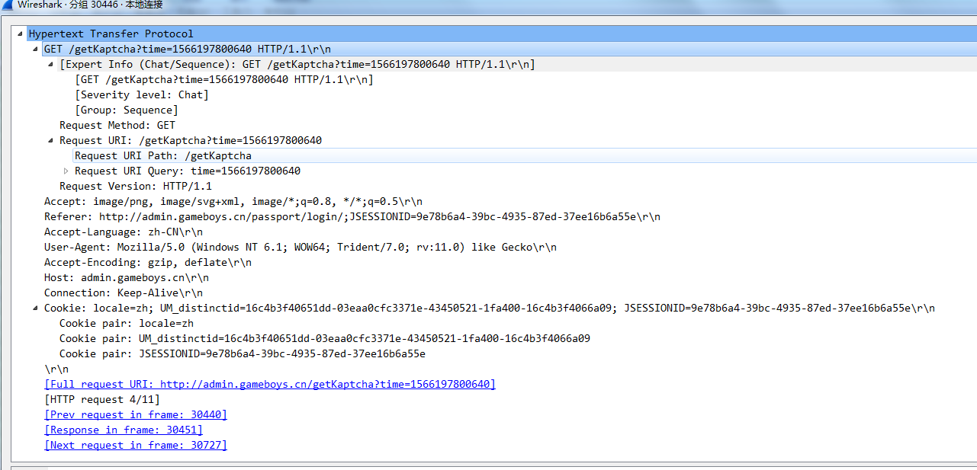
Task: Select the Request Version: HTTP/1.1 row
Action: (x=136, y=187)
